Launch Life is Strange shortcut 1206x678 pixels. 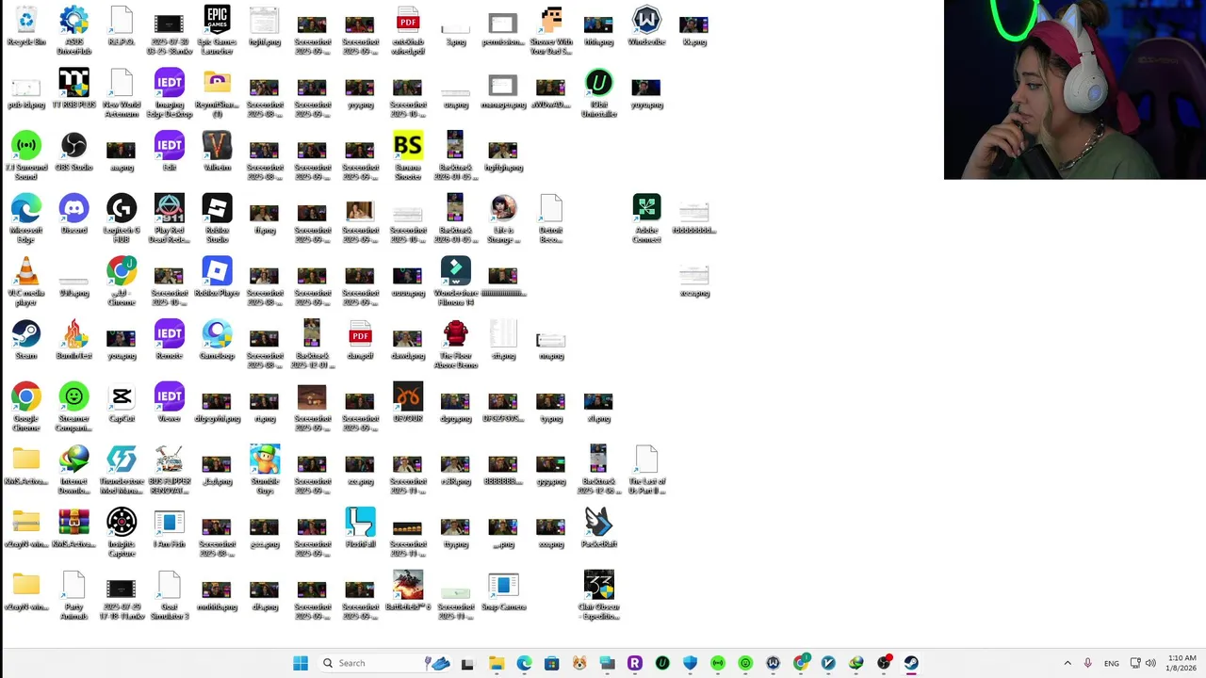[503, 218]
